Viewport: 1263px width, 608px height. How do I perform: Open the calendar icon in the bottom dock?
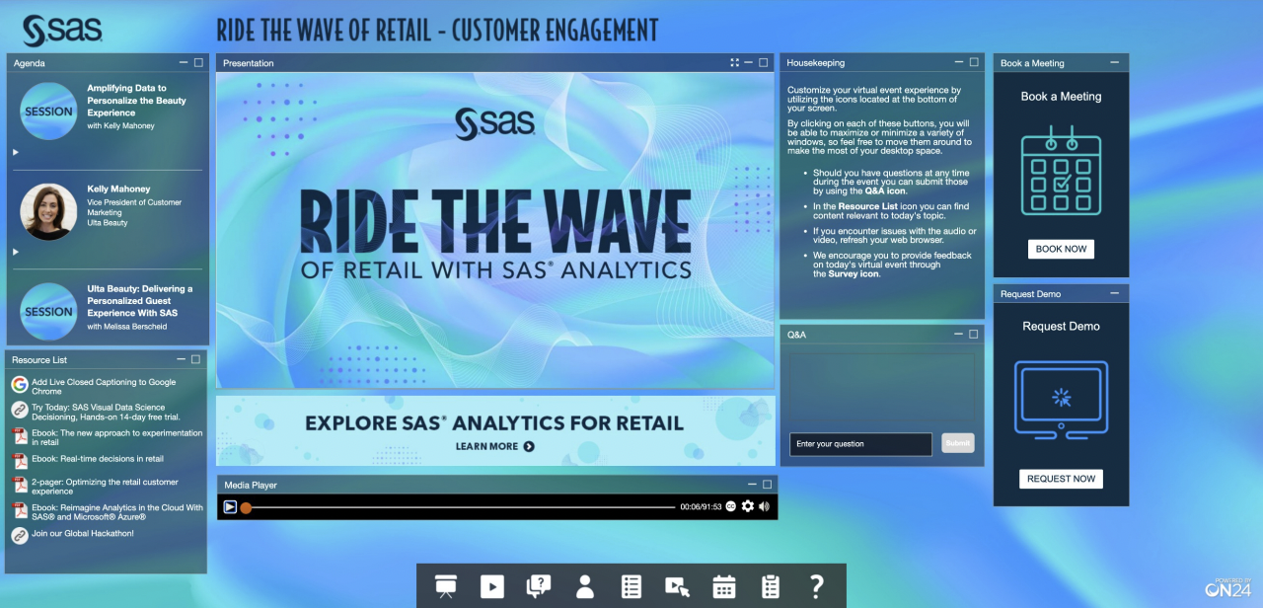pos(724,586)
